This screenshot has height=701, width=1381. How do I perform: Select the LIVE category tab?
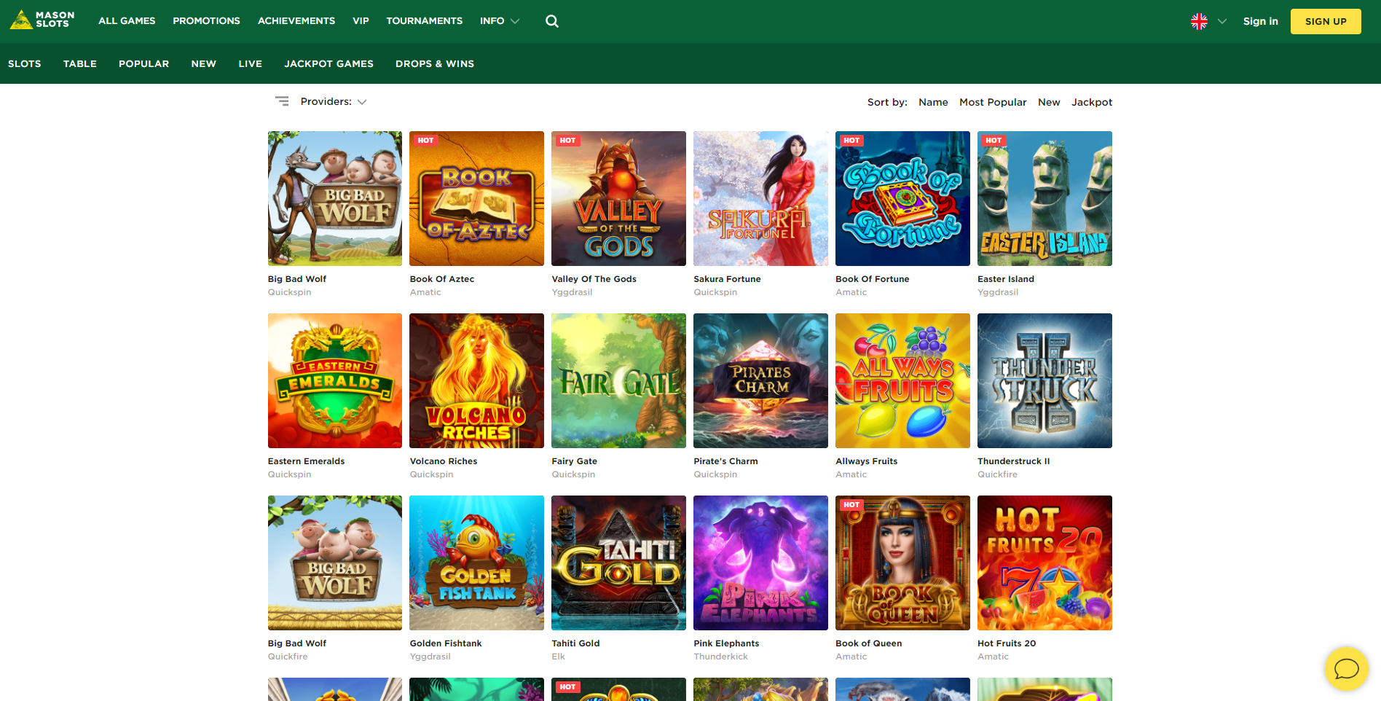[x=250, y=64]
